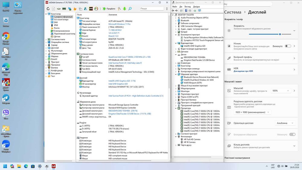
Task: Open the Колірний профіль settings row
Action: [x=261, y=58]
